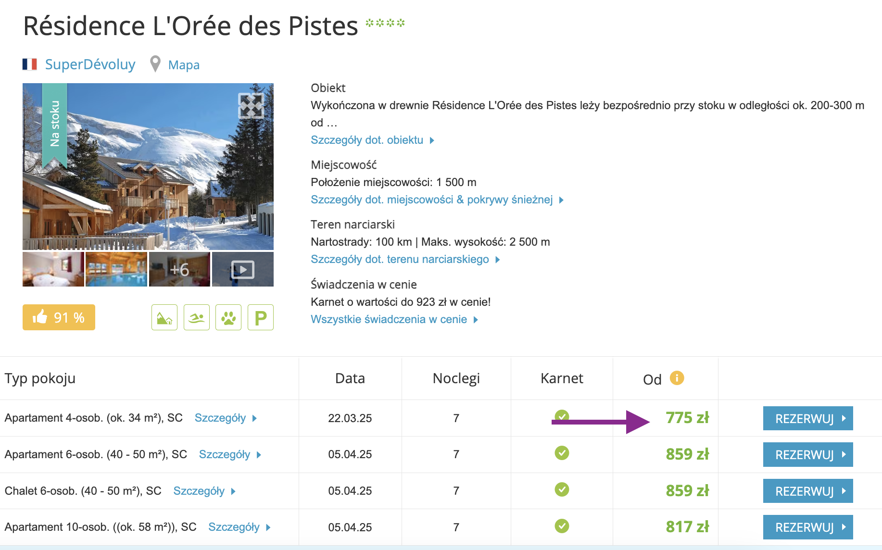Screen dimensions: 882x550
Task: Click the 859 zł price for Chalet 6-osob.
Action: (687, 490)
